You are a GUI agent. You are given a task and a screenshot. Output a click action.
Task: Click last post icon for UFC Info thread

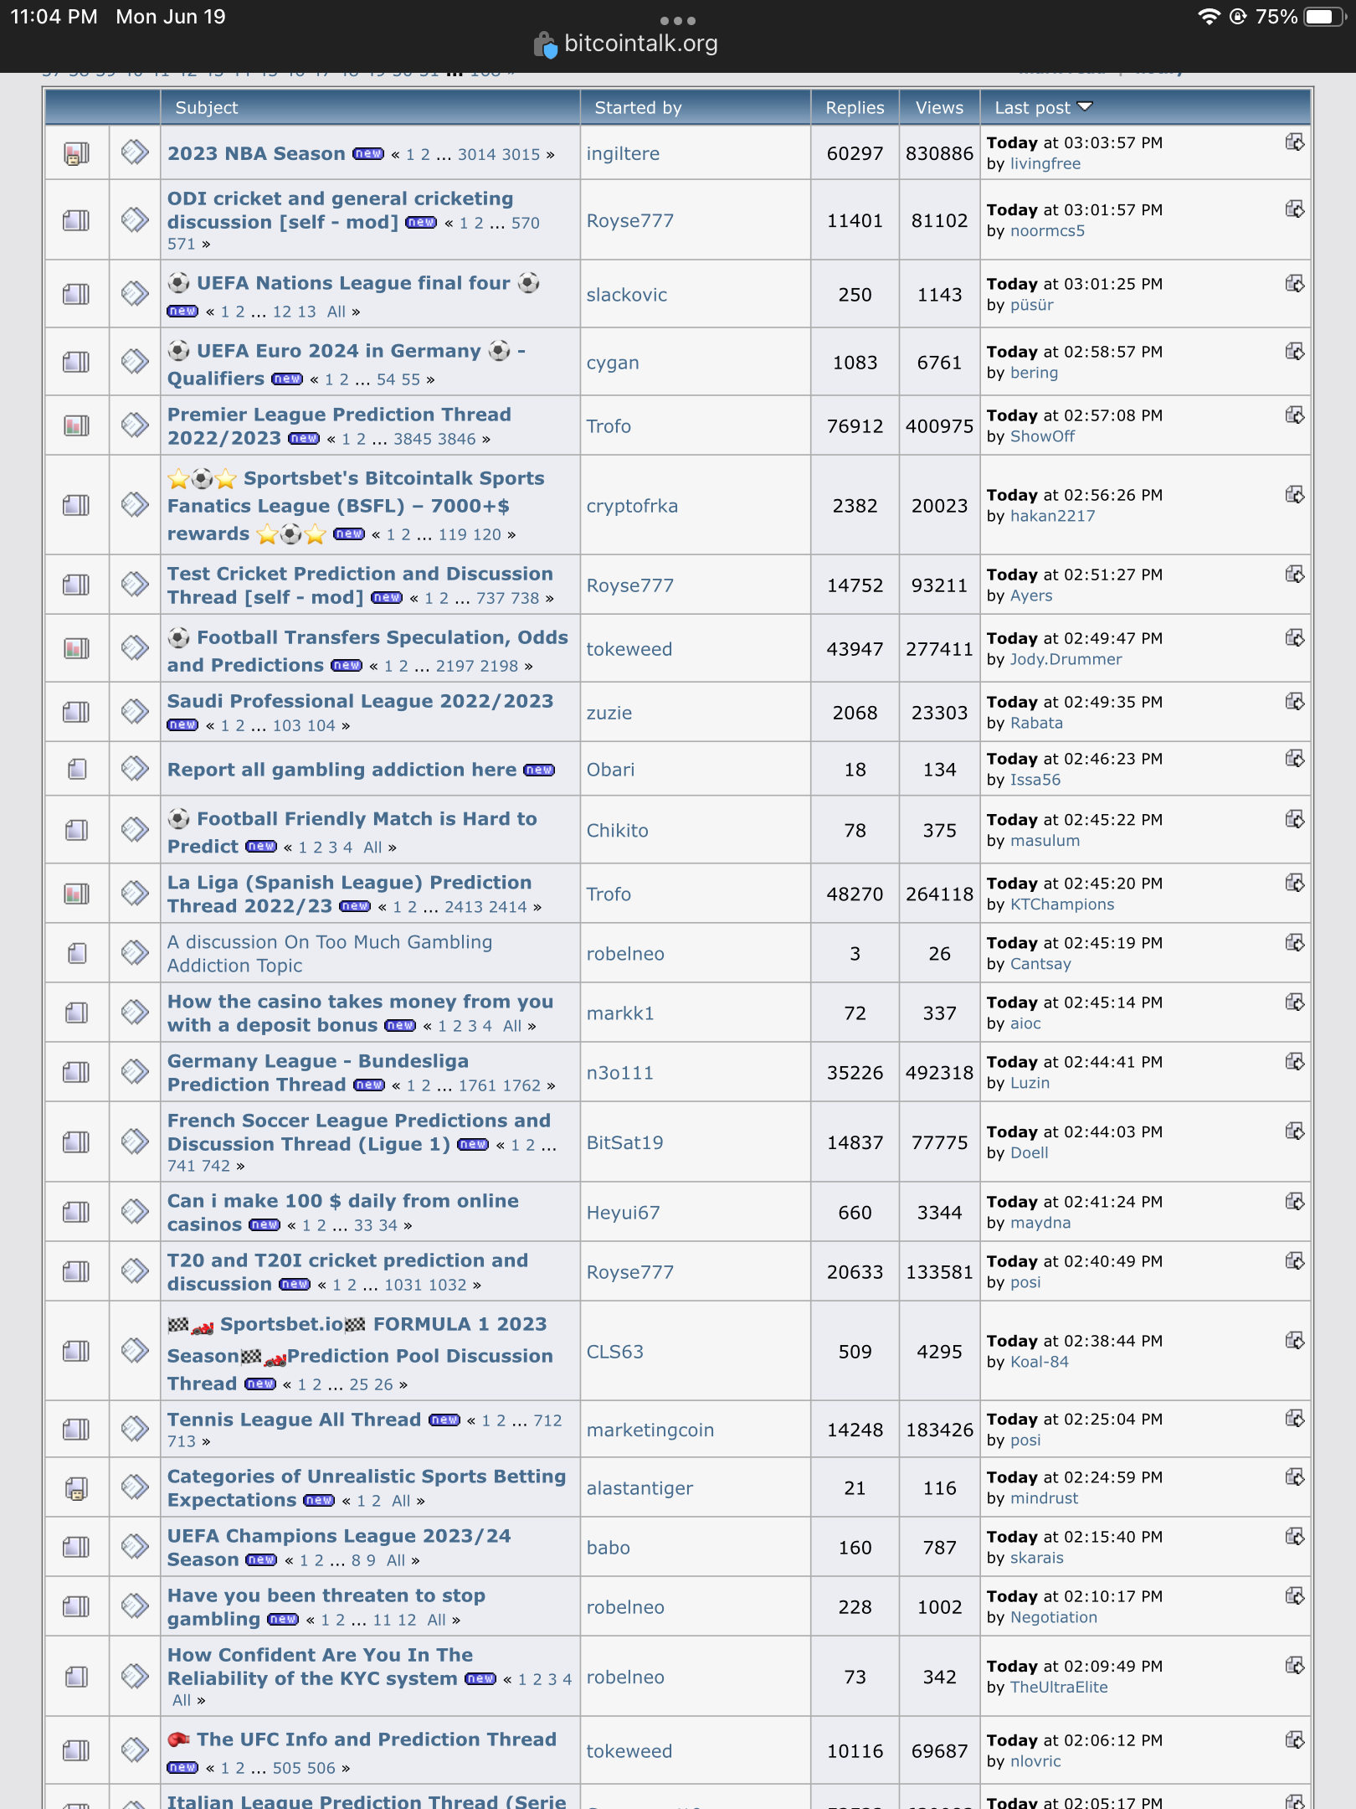point(1295,1740)
